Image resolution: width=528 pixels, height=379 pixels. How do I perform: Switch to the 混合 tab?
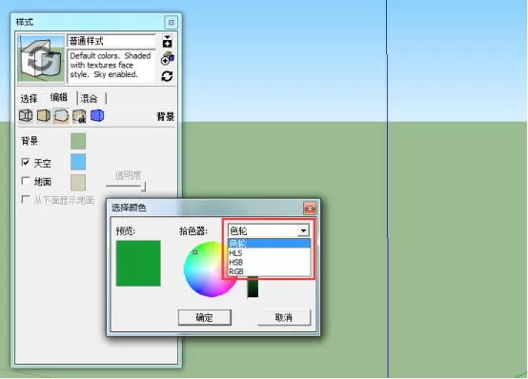click(x=89, y=99)
